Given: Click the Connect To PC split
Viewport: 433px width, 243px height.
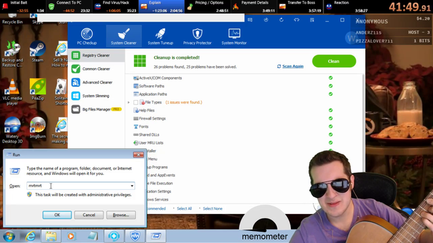Looking at the screenshot, I should (x=69, y=7).
